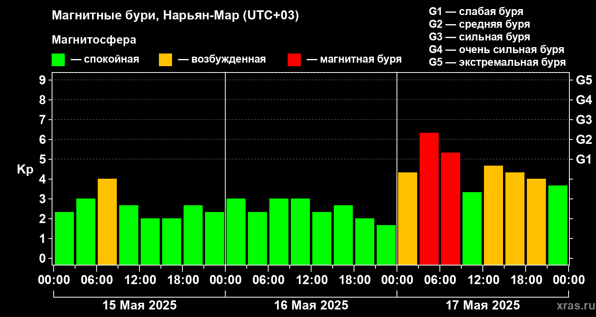The height and width of the screenshot is (317, 596).
Task: Click the 'G1' tick label on the right axis
Action: pyautogui.click(x=584, y=159)
